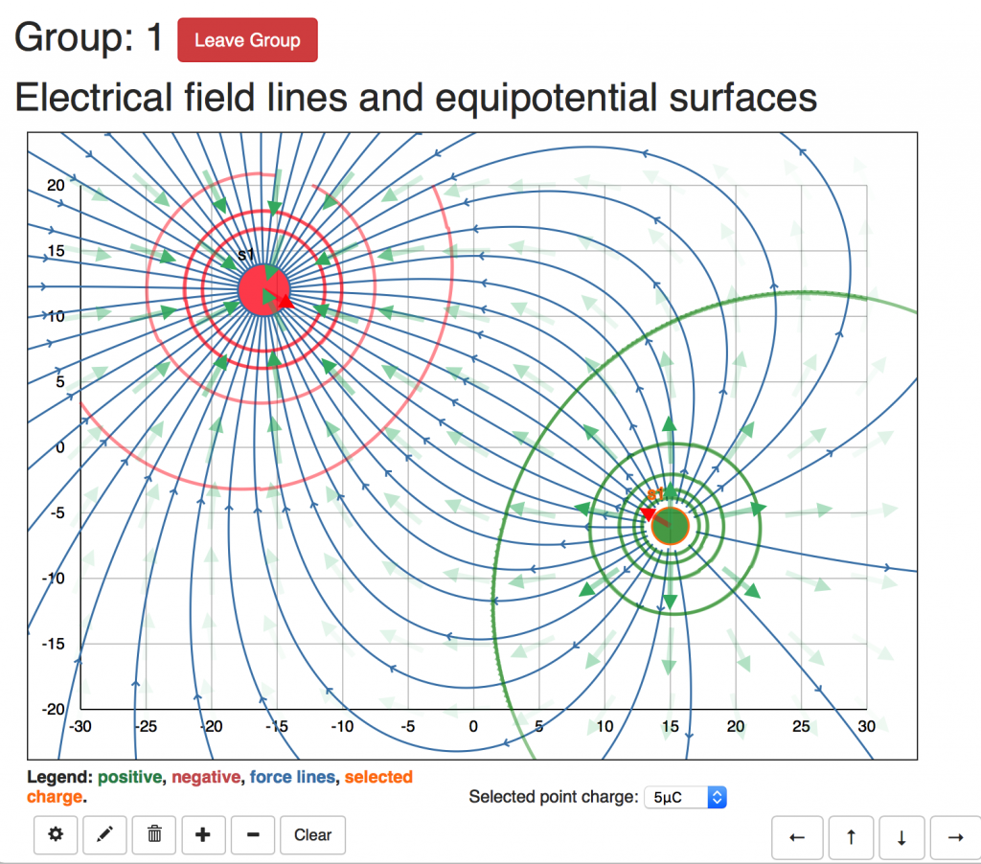The height and width of the screenshot is (864, 981).
Task: Pan the field view right with arrow icon
Action: point(953,836)
